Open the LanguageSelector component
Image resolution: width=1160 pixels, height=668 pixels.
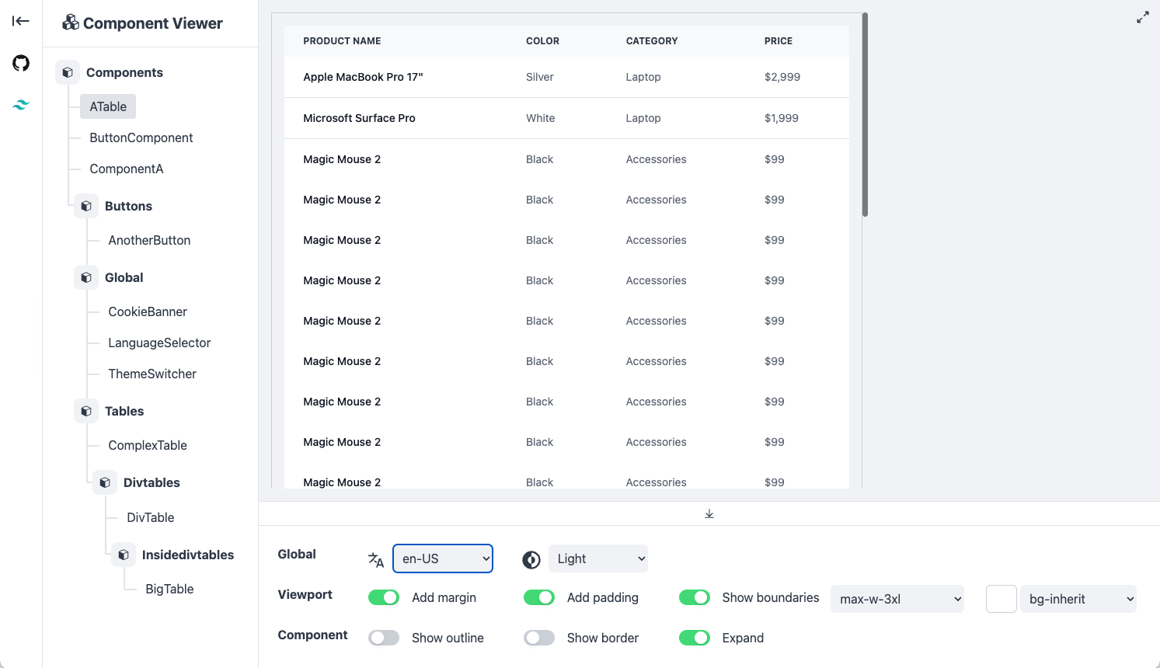pyautogui.click(x=159, y=343)
